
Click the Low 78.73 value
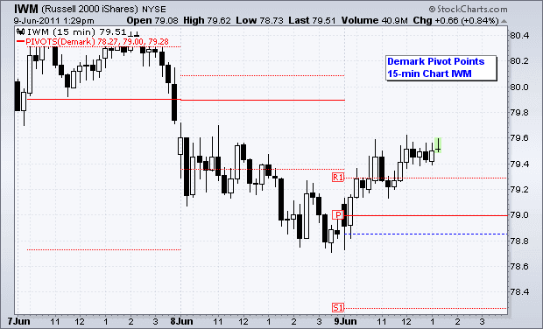(x=259, y=21)
